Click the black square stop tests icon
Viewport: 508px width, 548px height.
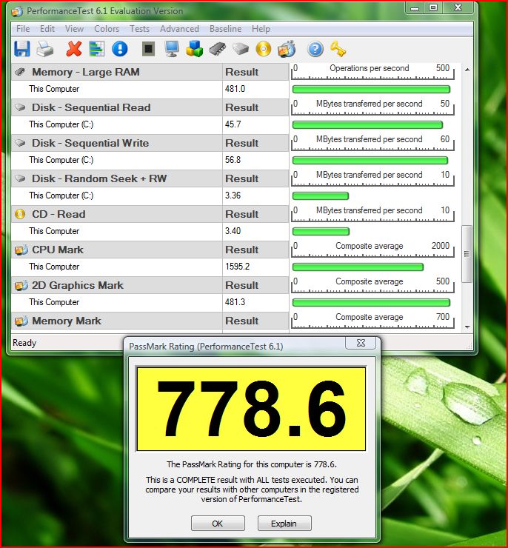[149, 49]
